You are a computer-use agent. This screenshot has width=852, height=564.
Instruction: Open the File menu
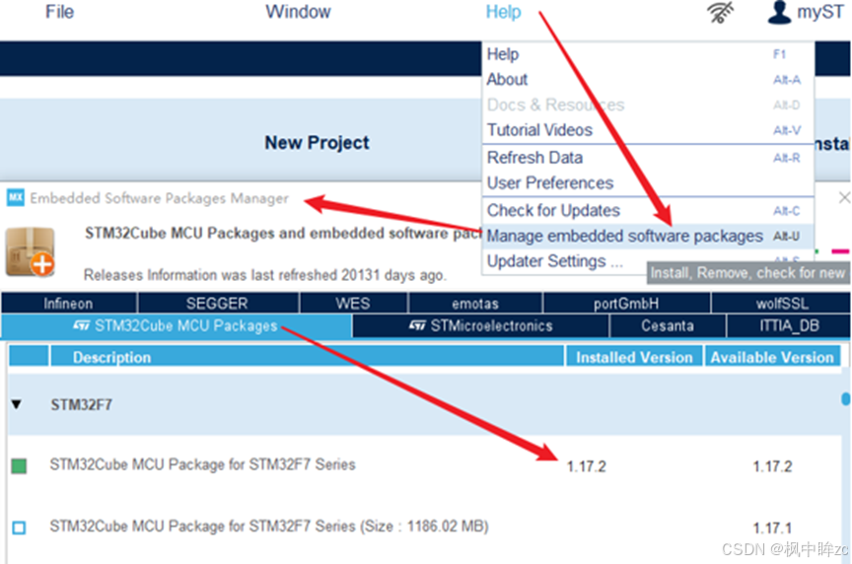coord(59,12)
